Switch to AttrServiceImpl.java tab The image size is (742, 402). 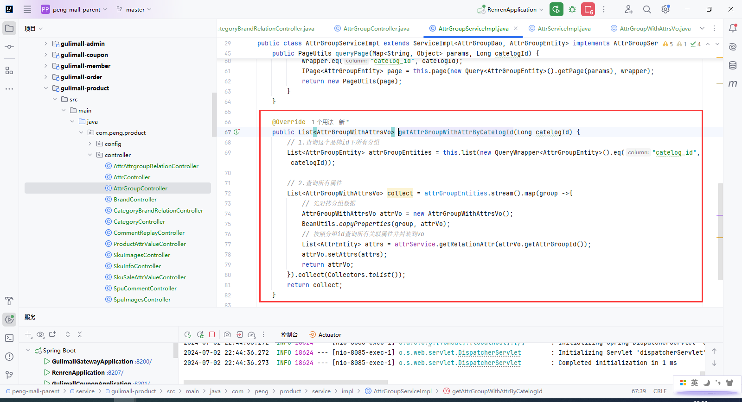coord(560,28)
